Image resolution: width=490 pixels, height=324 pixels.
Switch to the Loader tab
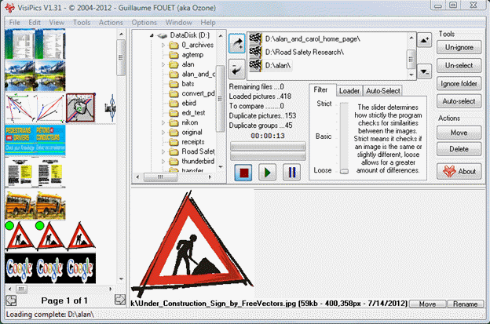[349, 91]
